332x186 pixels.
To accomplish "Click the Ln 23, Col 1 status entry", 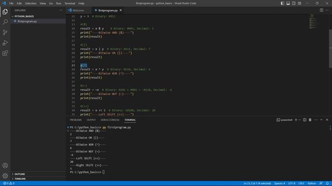I will [257, 183].
